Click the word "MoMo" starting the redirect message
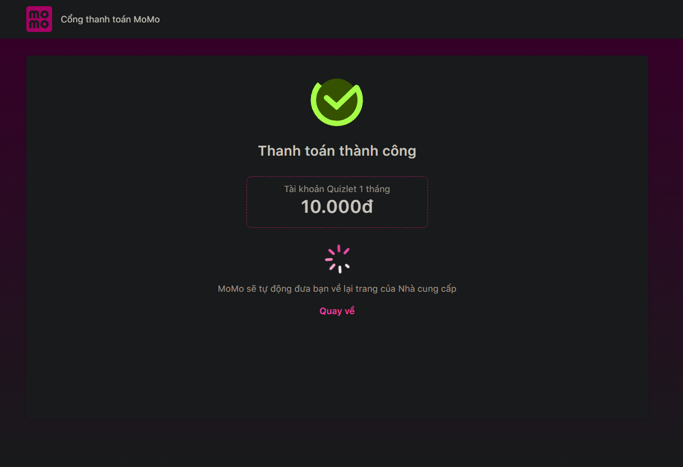 [231, 289]
